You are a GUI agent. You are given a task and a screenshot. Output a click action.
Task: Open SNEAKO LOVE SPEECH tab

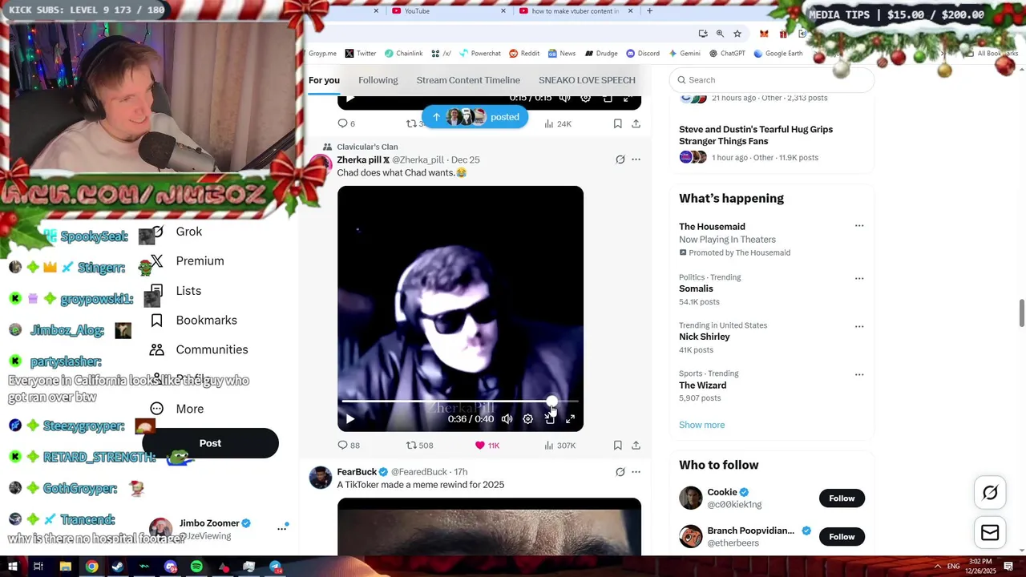587,80
